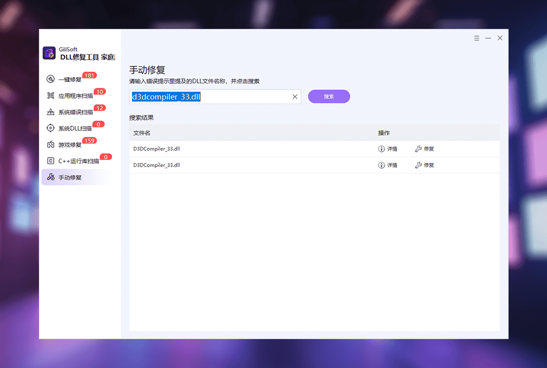Open 系统DLL扫描 system DLL scan
The width and height of the screenshot is (547, 368).
pyautogui.click(x=75, y=128)
